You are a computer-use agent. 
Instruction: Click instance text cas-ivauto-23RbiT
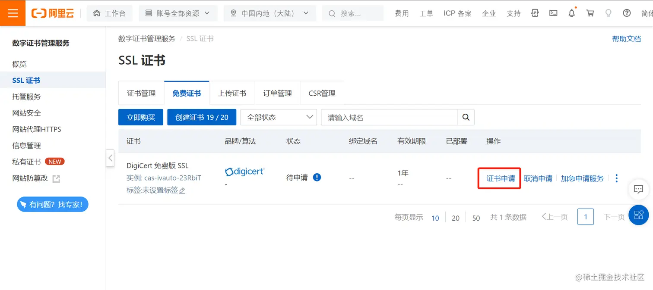[173, 178]
